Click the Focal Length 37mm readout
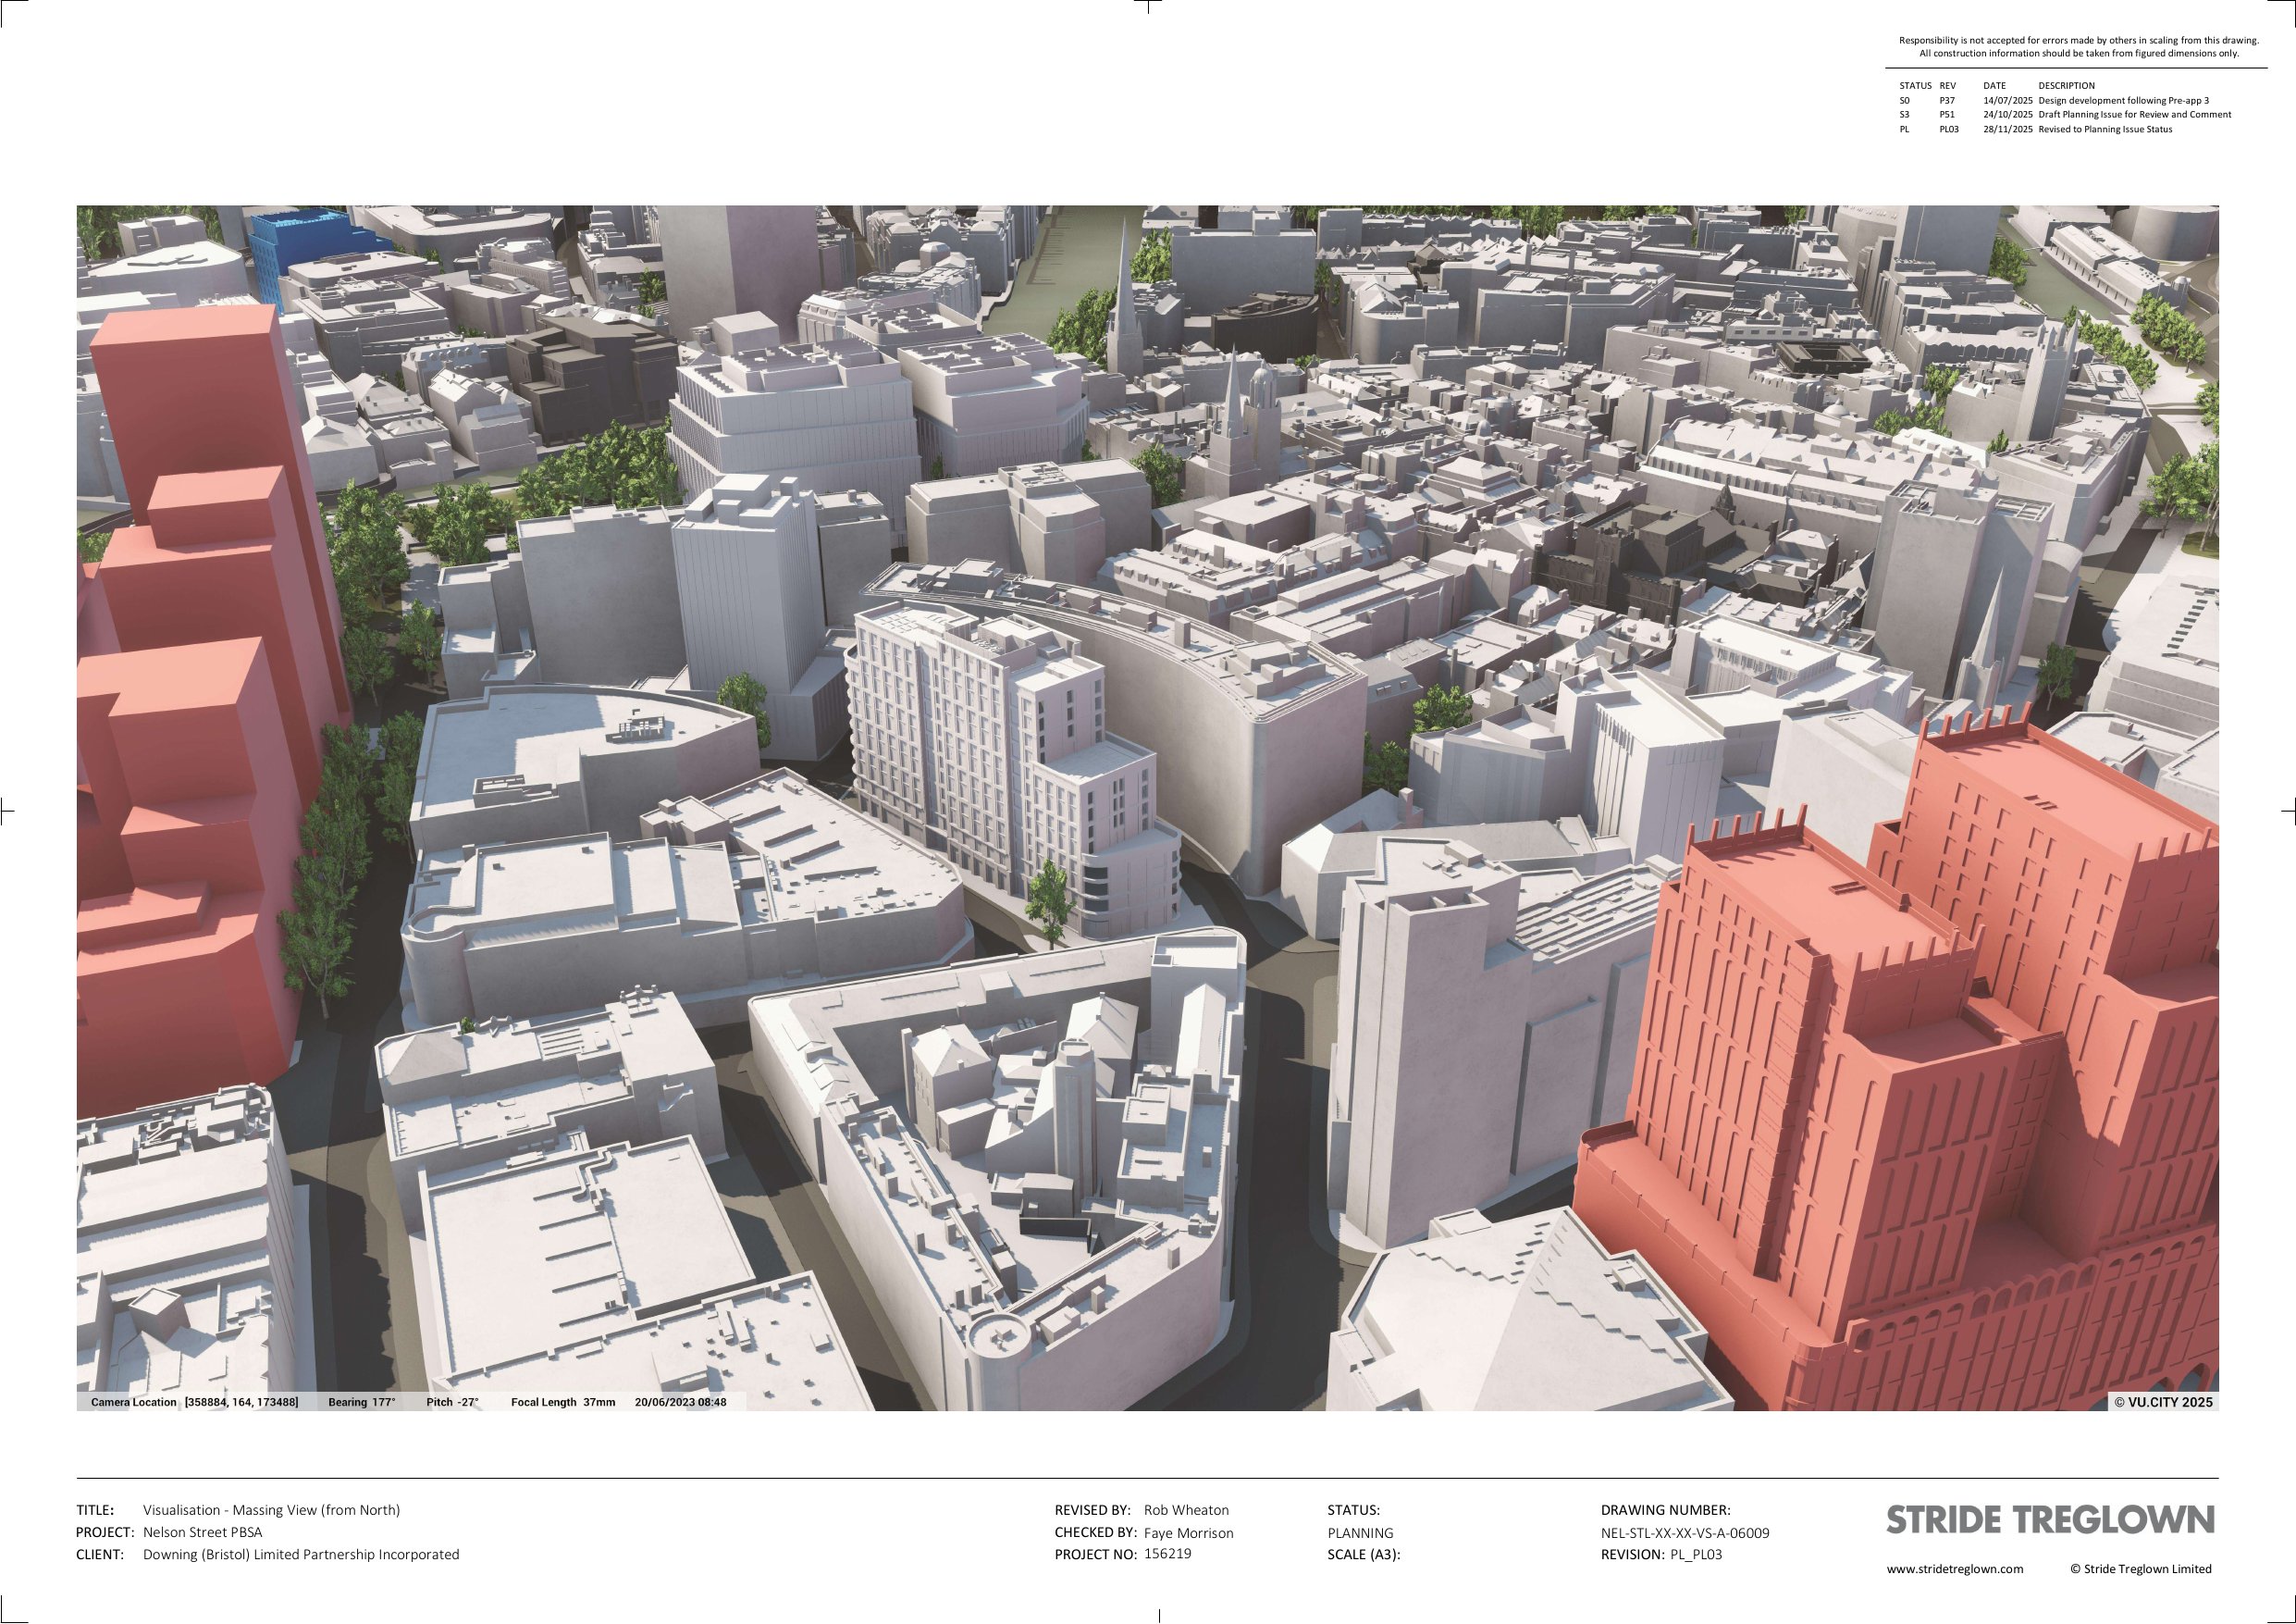The image size is (2296, 1624). click(563, 1402)
